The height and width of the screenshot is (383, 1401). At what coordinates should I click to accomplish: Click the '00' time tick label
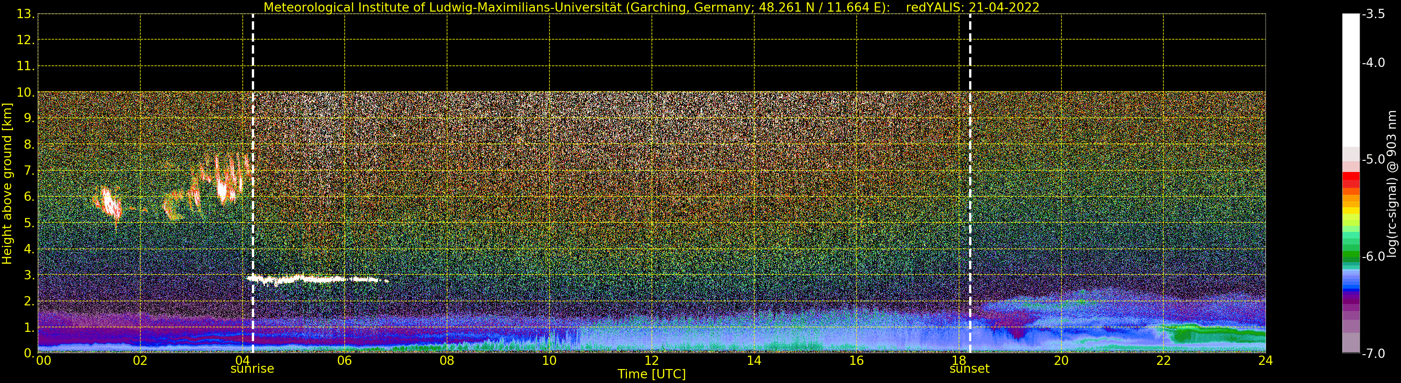pos(43,361)
